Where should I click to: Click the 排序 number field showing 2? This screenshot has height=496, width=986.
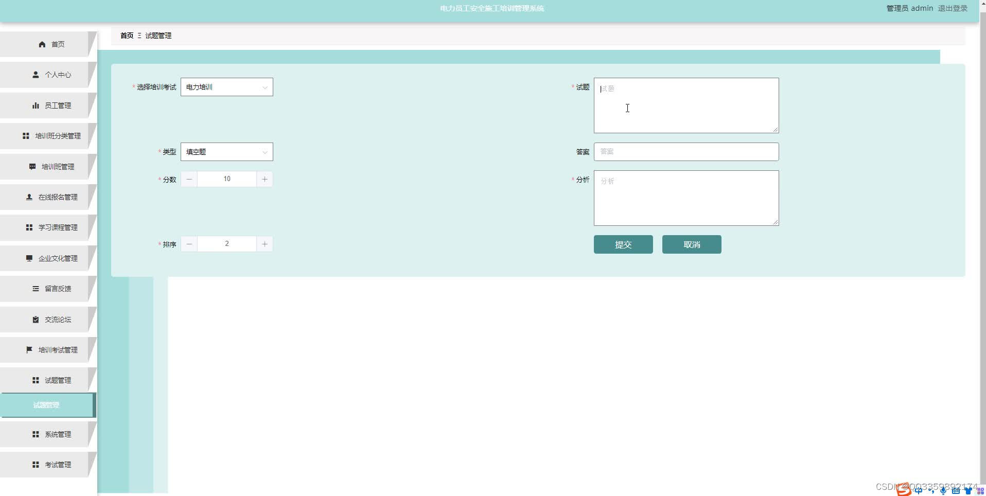227,244
